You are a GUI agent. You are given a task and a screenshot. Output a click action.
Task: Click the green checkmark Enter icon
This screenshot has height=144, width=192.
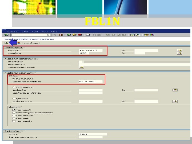6,35
